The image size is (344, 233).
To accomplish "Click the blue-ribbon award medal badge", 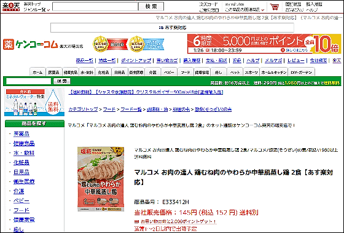I will coord(147,44).
